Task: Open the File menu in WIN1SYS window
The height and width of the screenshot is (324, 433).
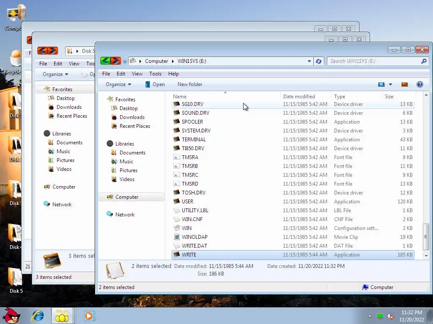Action: [x=106, y=74]
